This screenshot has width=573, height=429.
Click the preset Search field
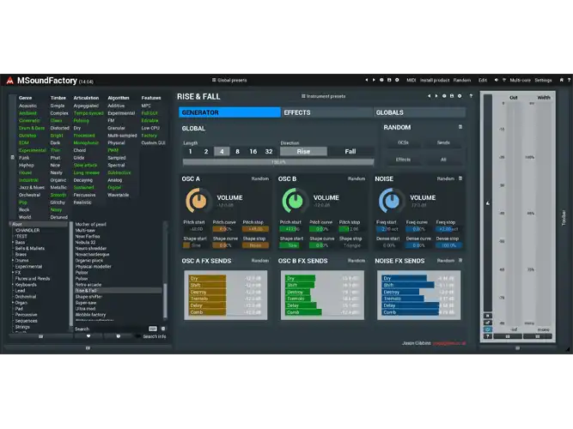pos(110,329)
